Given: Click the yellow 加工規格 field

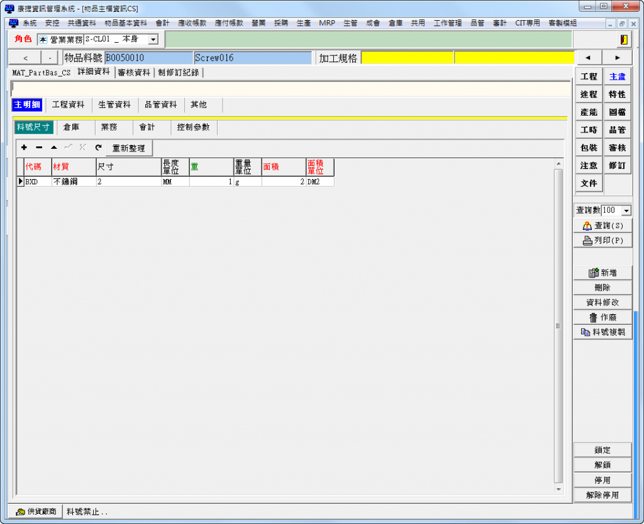Looking at the screenshot, I should (x=406, y=58).
